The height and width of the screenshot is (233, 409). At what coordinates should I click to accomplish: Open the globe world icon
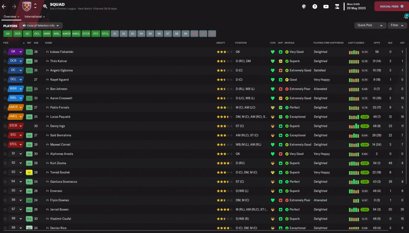tap(304, 6)
